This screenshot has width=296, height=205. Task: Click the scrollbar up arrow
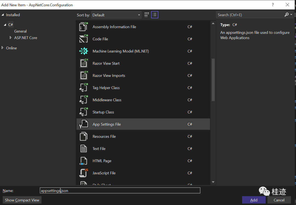point(213,23)
